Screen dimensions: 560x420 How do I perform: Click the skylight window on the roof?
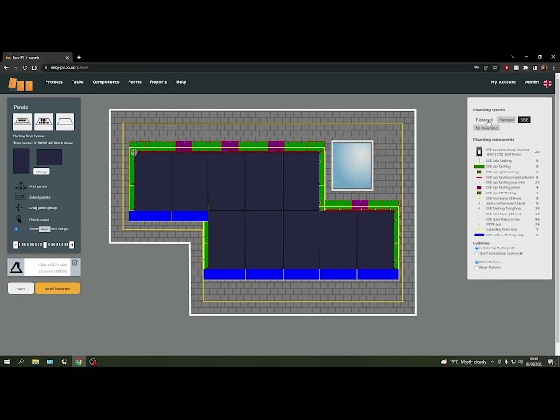pos(352,165)
